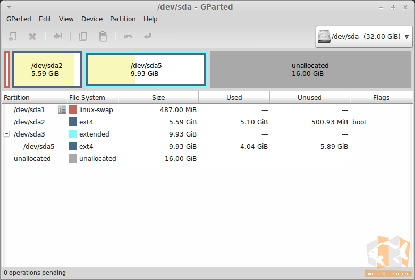
Task: Select the unallocated row in partition list
Action: click(x=207, y=158)
